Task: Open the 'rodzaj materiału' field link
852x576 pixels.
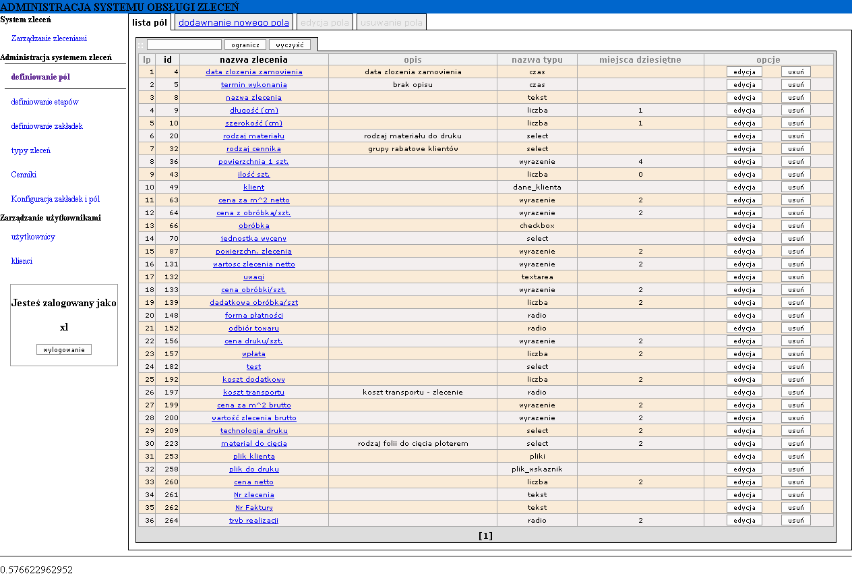Action: pyautogui.click(x=253, y=136)
